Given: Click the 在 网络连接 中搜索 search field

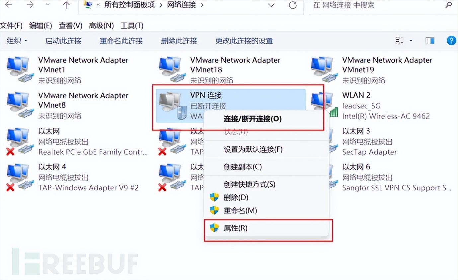Looking at the screenshot, I should coord(377,5).
